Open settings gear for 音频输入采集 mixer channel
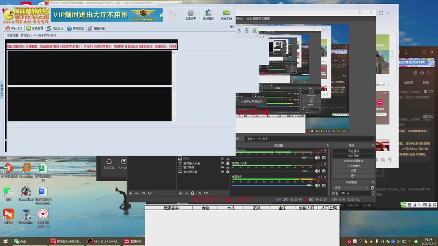 [324, 171]
